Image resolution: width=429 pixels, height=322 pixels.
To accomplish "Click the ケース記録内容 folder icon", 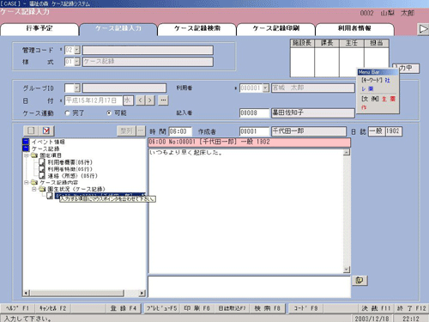I will pos(34,182).
